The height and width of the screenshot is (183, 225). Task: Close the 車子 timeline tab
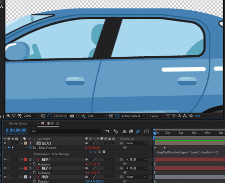(38, 123)
